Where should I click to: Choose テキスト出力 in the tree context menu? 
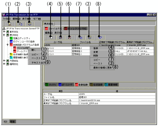tap(38, 62)
